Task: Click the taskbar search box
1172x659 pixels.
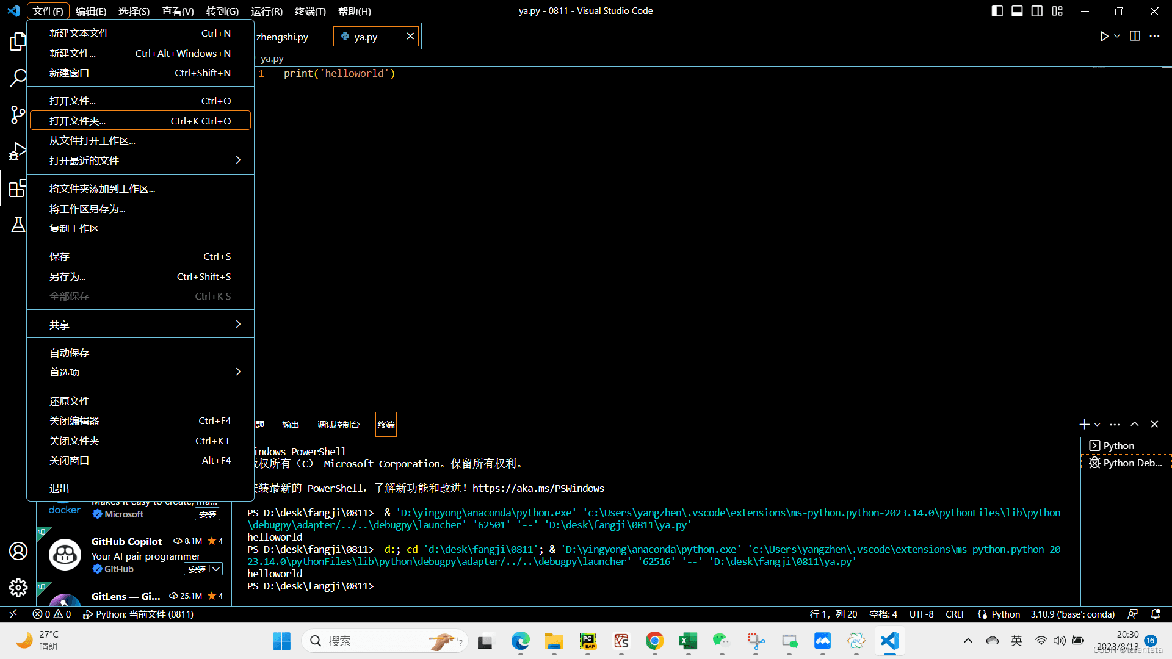Action: (x=385, y=641)
